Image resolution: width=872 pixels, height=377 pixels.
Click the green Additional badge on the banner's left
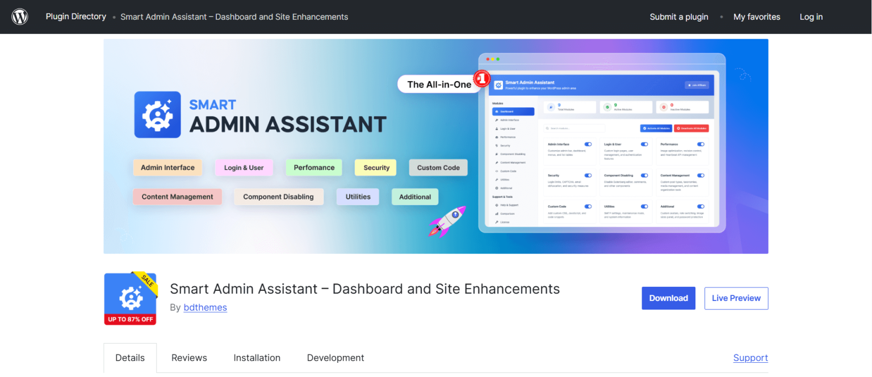[415, 197]
